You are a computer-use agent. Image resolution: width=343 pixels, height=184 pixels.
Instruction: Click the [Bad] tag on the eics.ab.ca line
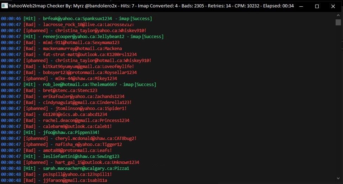[x=29, y=115]
